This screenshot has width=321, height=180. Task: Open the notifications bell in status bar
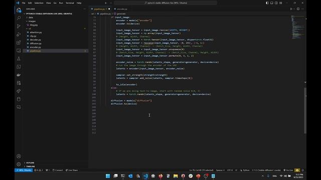[303, 170]
